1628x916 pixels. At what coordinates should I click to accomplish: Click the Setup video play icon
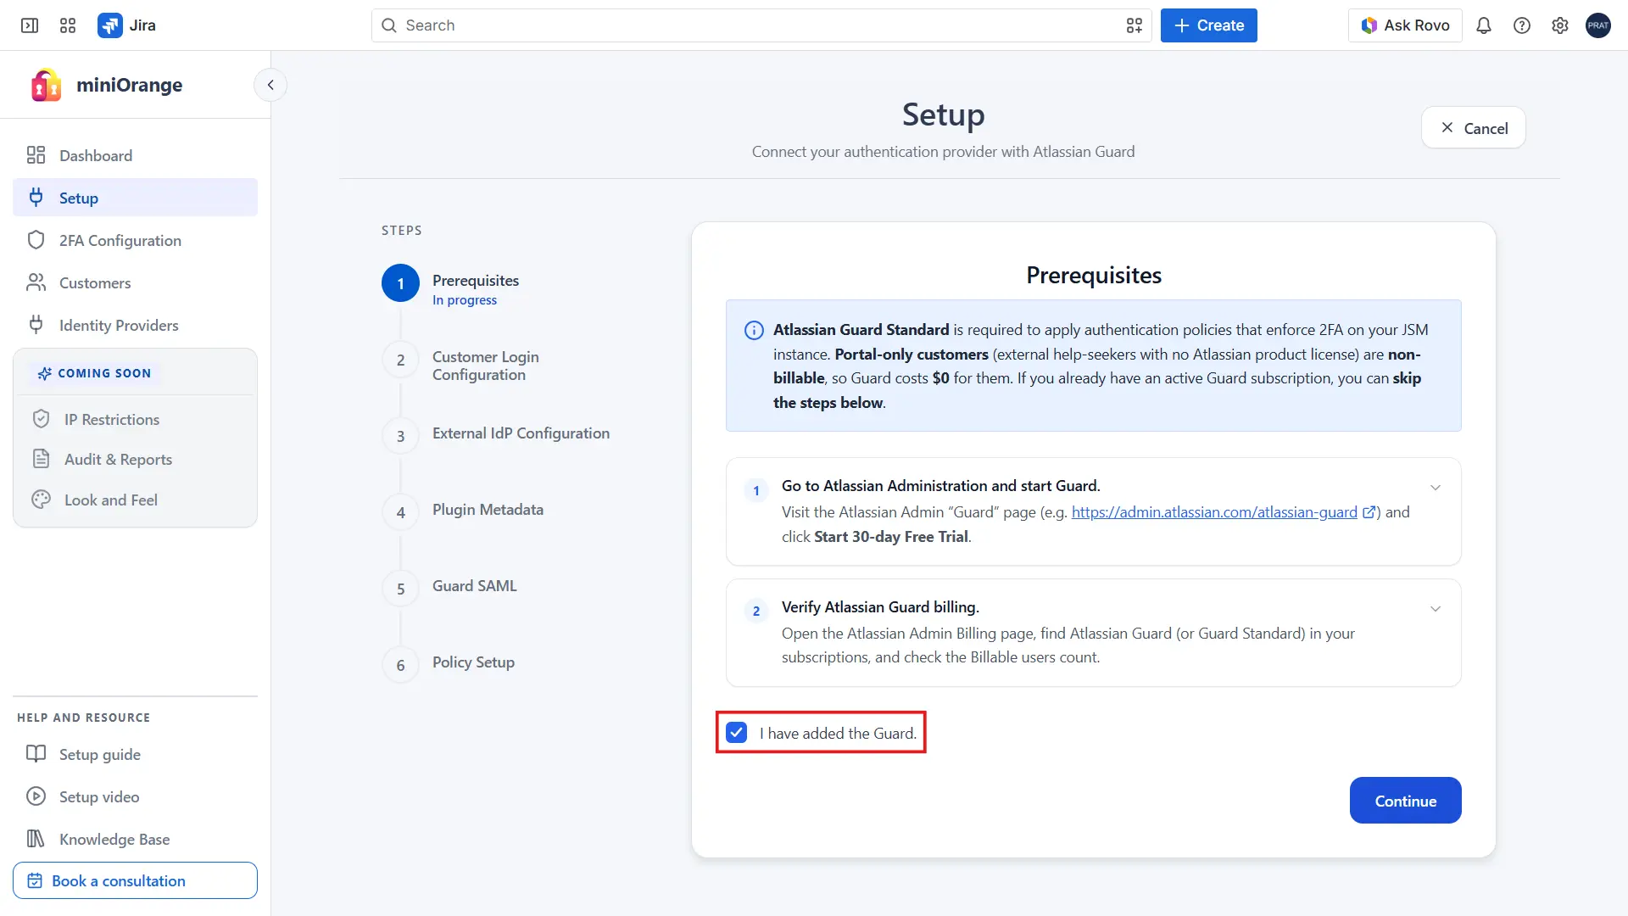tap(36, 796)
